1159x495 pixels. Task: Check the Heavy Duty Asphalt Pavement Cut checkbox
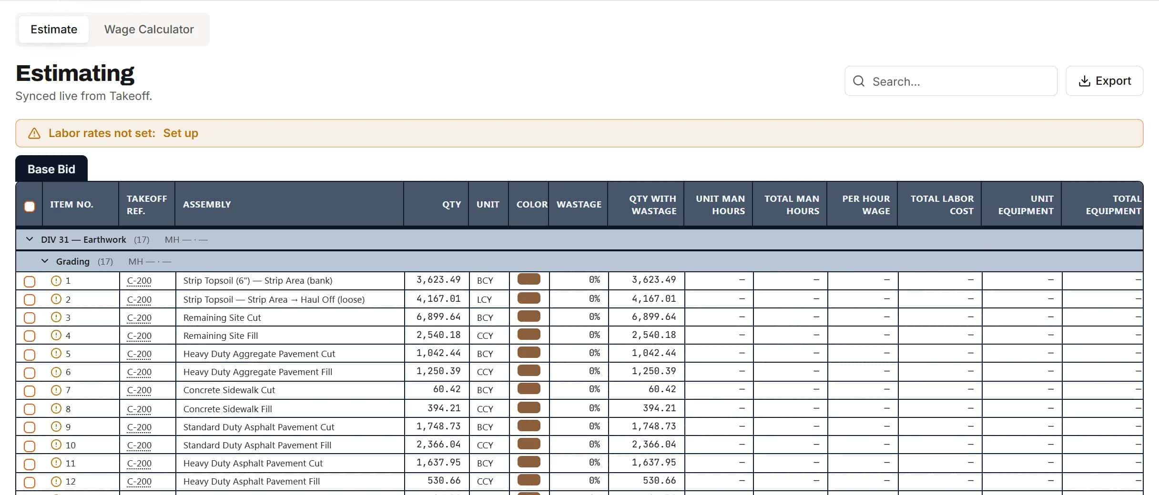point(30,464)
